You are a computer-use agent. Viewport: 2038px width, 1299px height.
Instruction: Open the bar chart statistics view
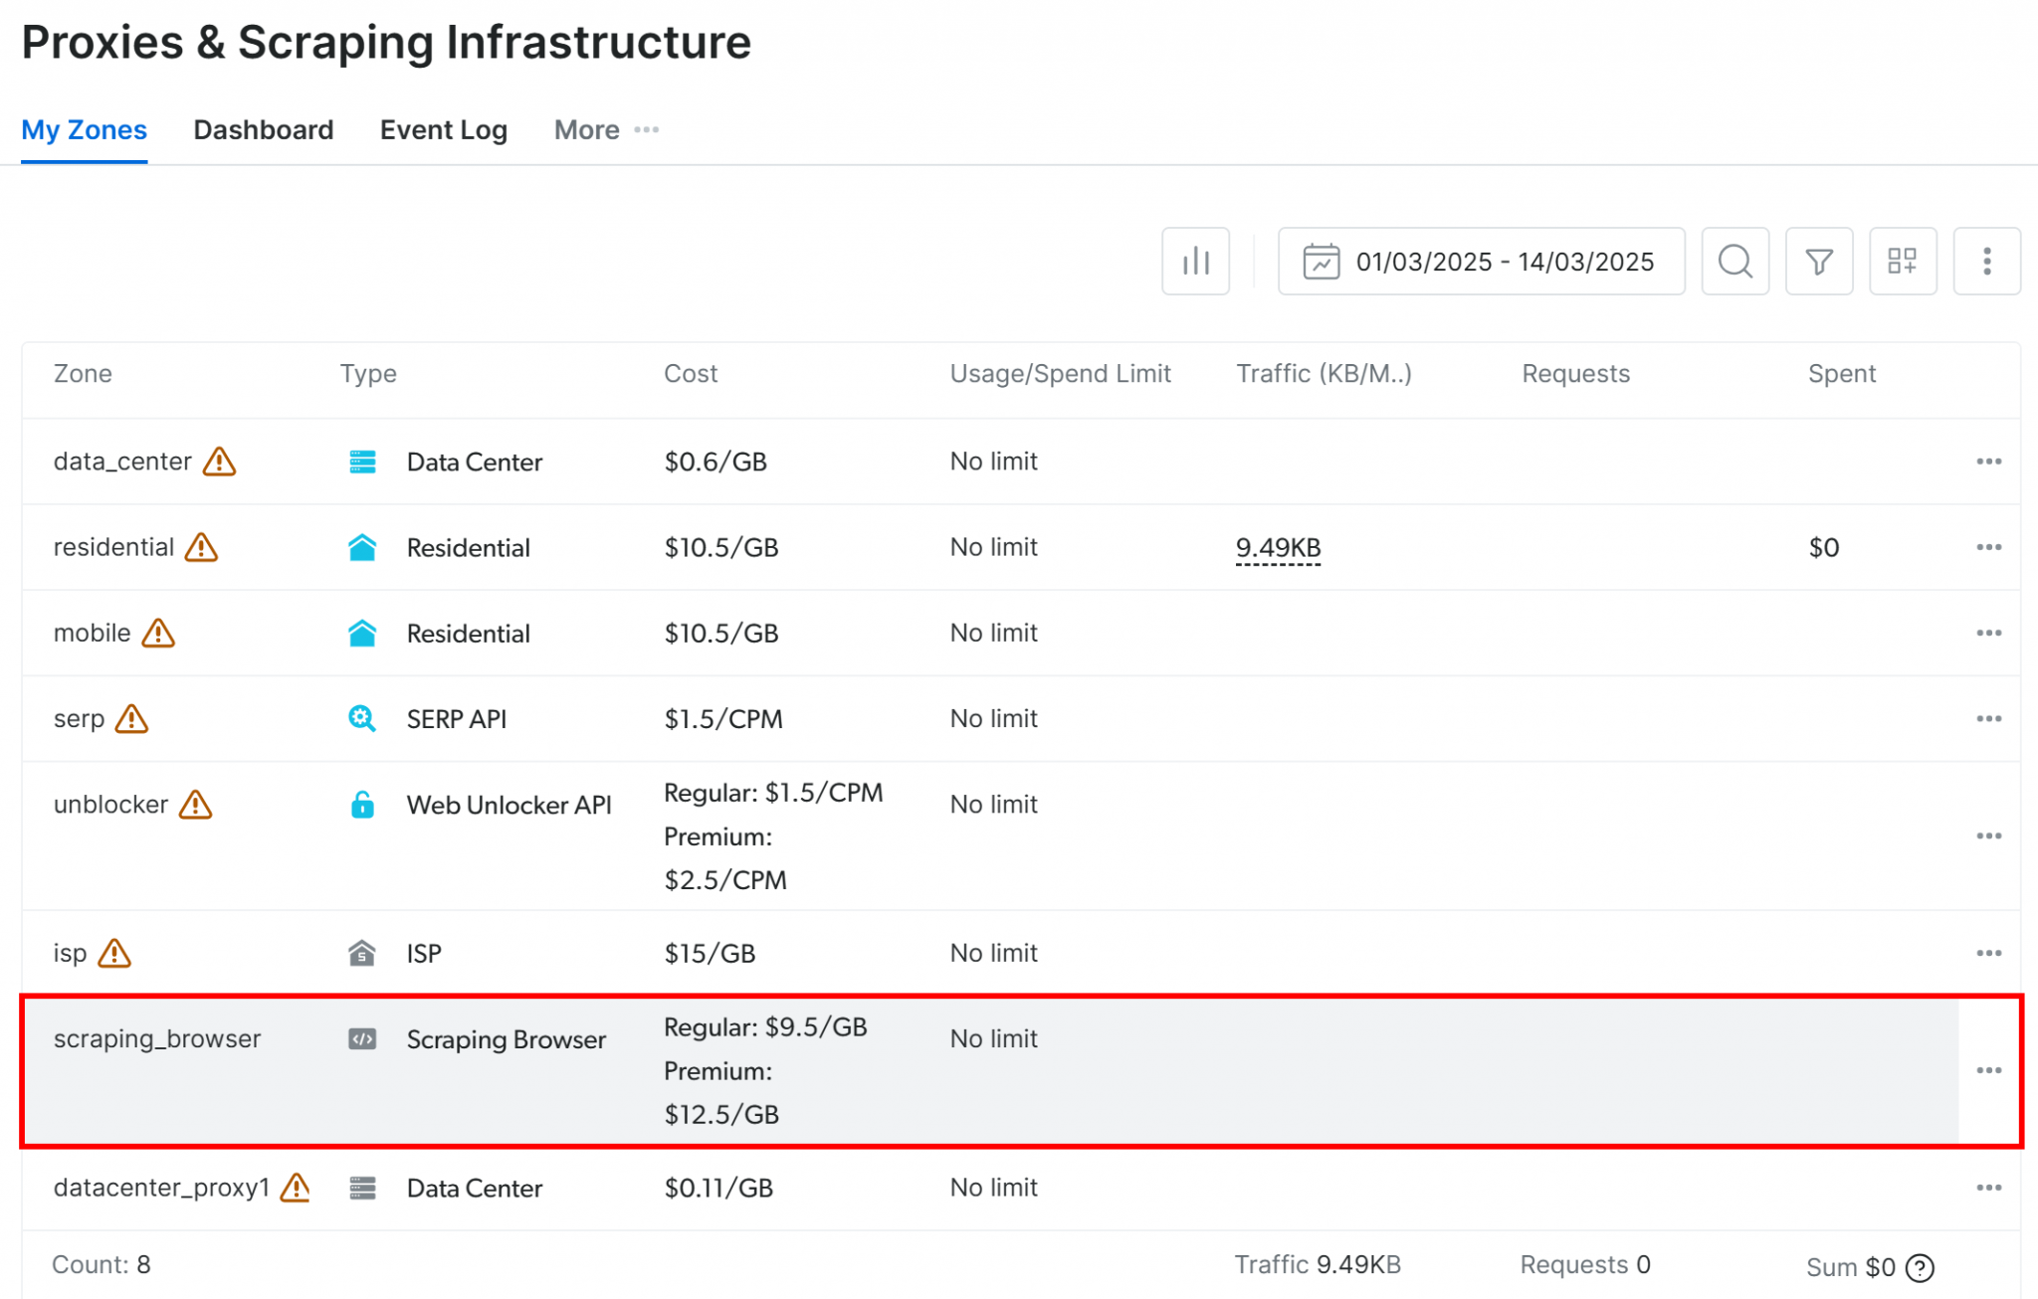[1195, 262]
